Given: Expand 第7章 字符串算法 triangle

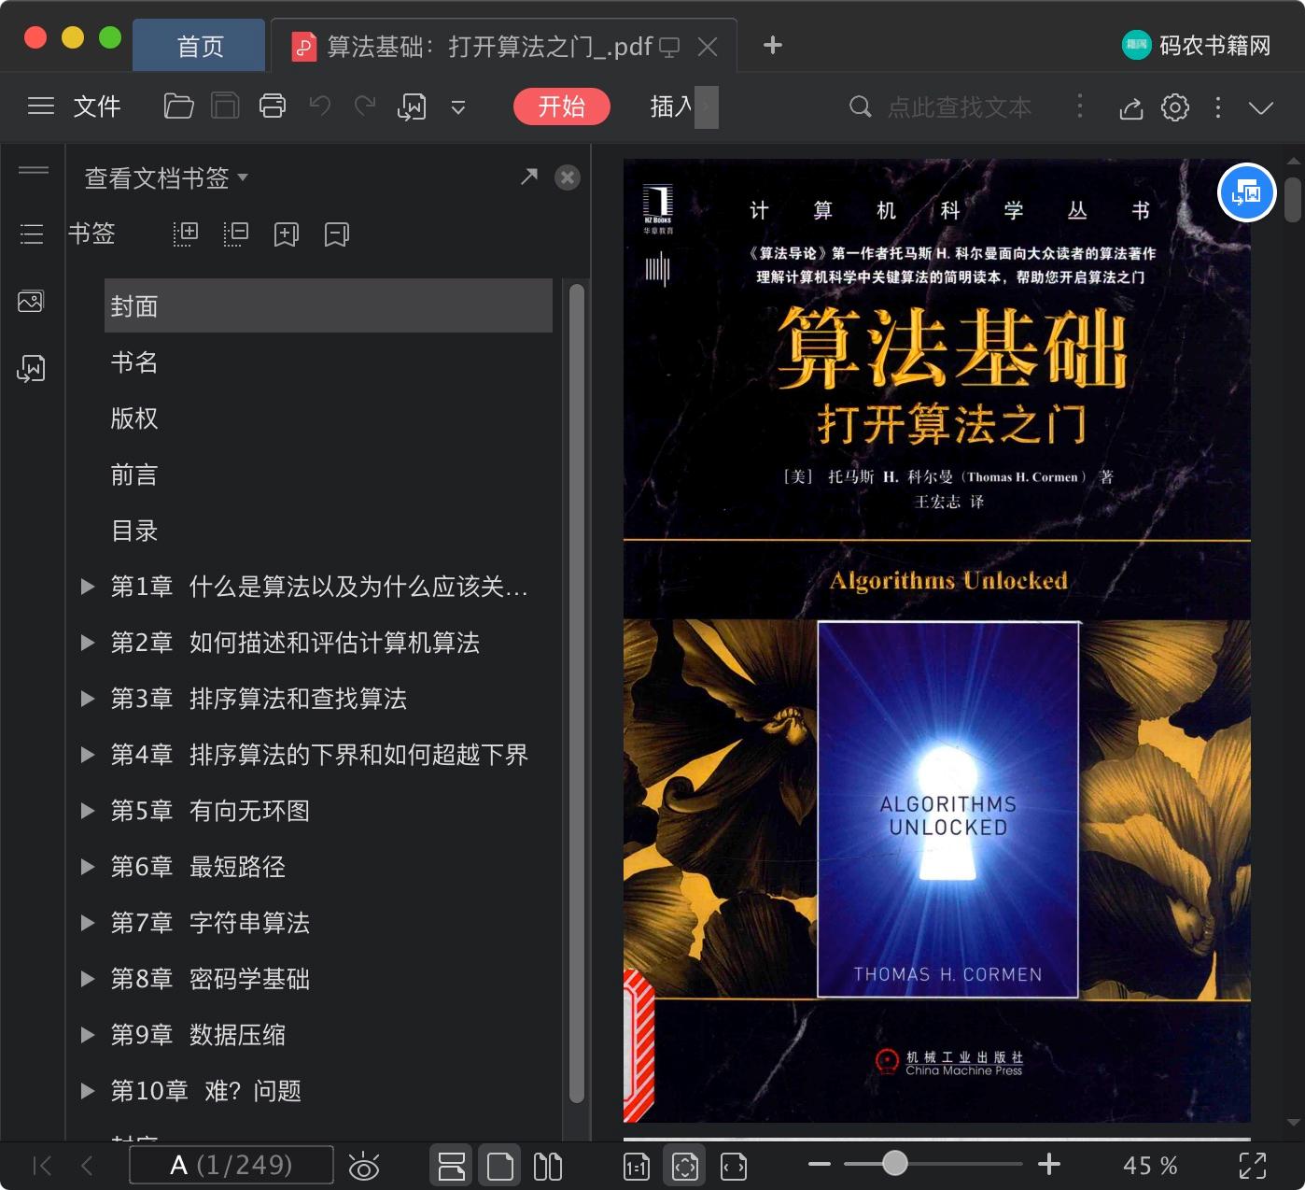Looking at the screenshot, I should coord(88,923).
